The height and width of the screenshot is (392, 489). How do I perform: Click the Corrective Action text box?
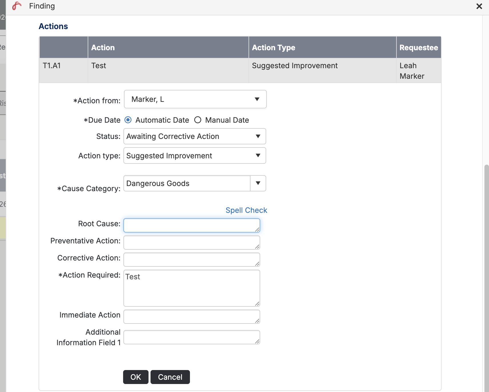191,260
